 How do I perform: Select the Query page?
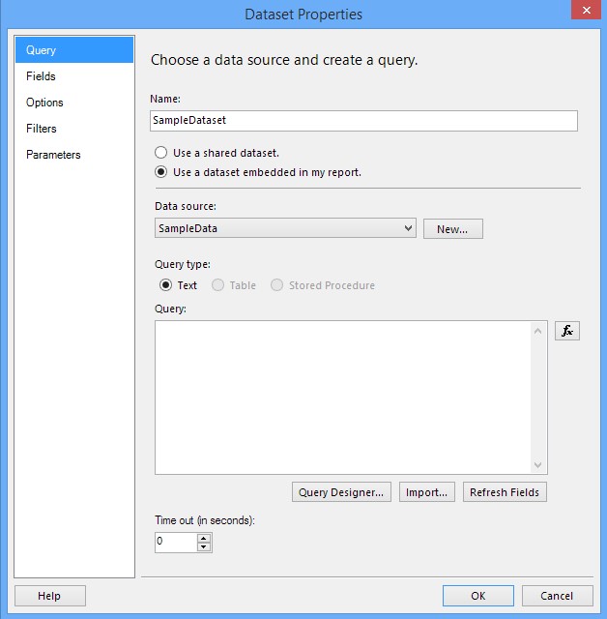coord(74,50)
